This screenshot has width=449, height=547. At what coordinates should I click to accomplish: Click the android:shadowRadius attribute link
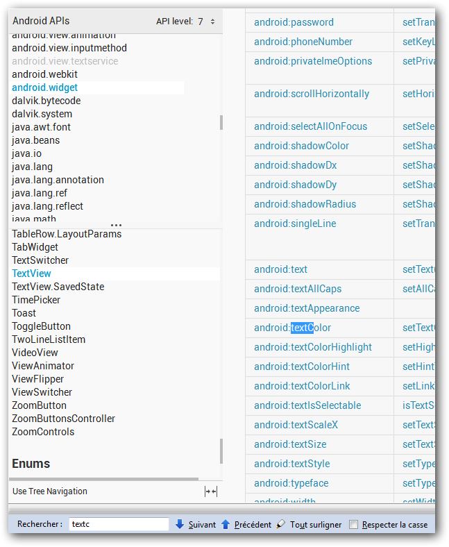(x=305, y=204)
